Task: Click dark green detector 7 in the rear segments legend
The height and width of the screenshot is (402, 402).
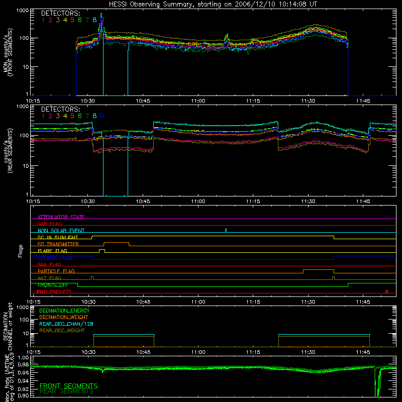Action: click(x=87, y=116)
